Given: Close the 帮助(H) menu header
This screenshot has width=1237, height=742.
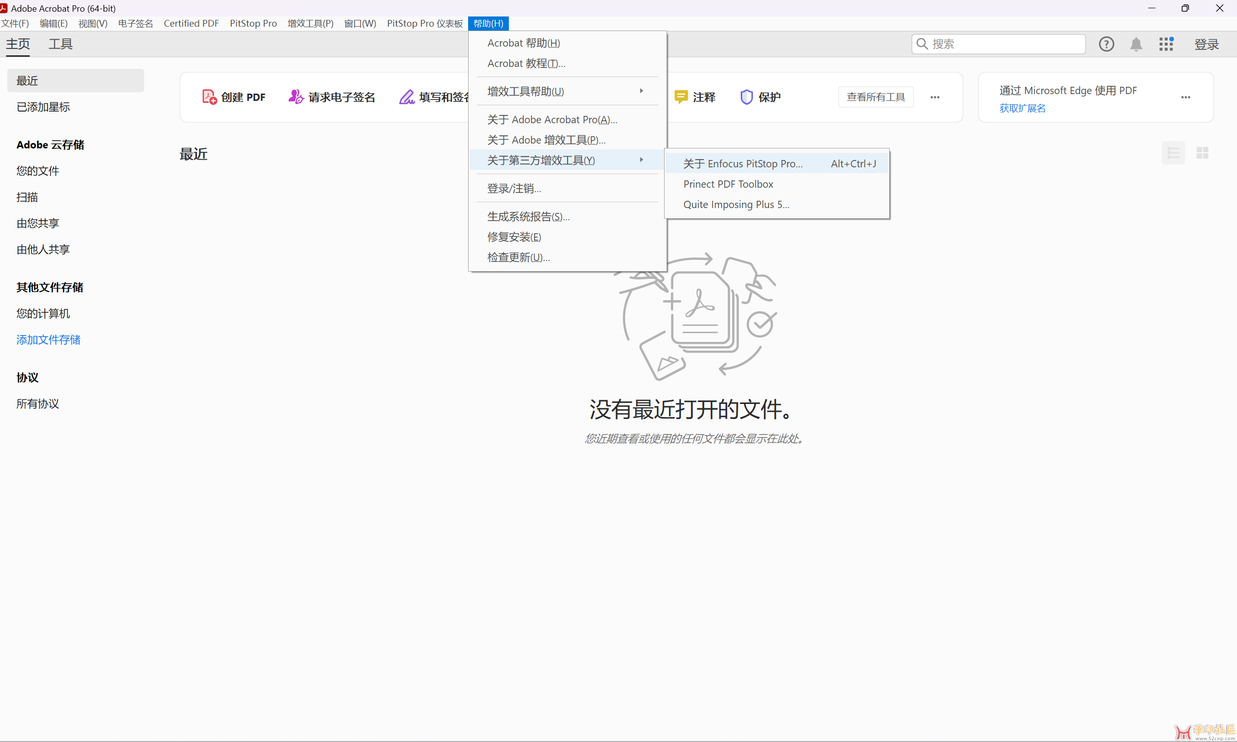Looking at the screenshot, I should tap(488, 23).
